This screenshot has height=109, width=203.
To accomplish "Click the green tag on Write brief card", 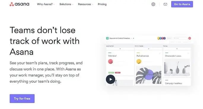I will 111,73.
